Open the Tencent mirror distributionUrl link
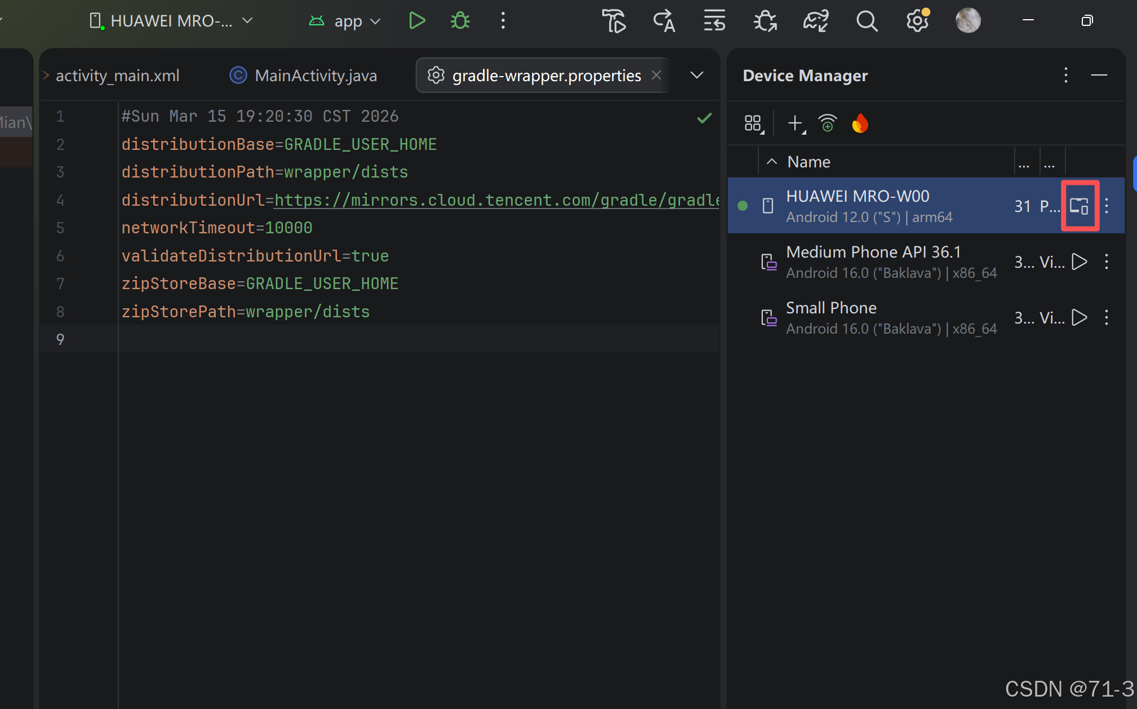Viewport: 1137px width, 709px height. coord(496,200)
